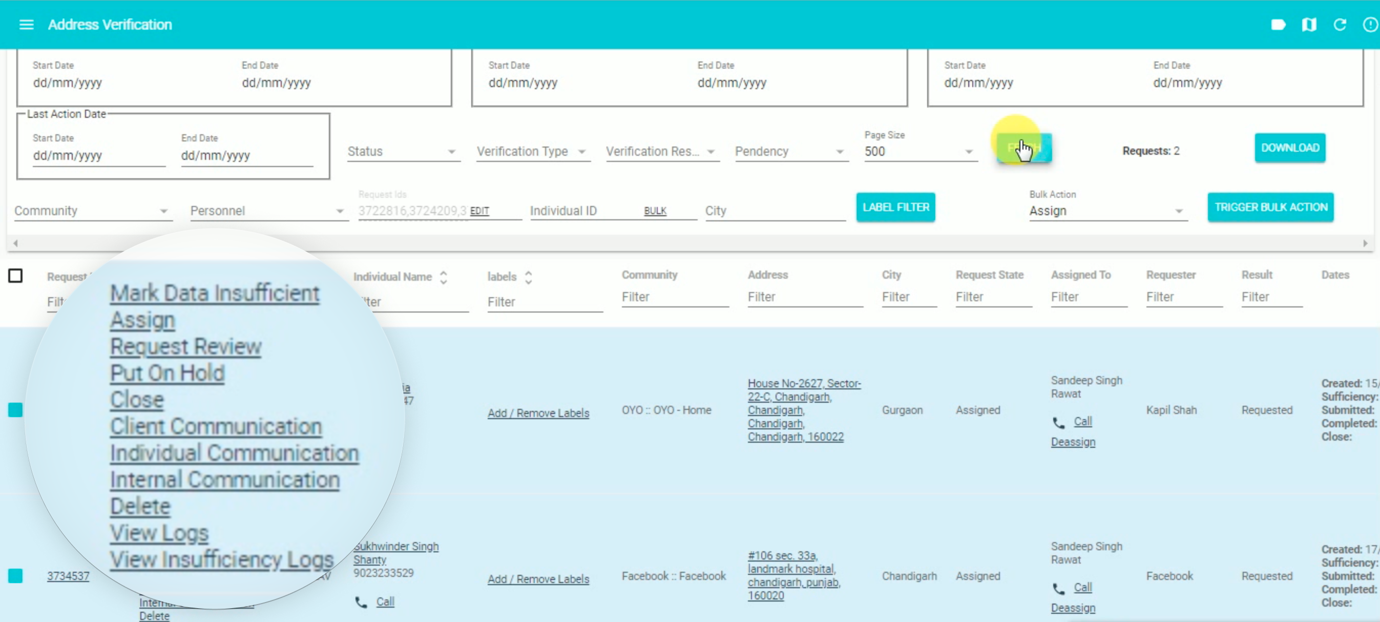1380x622 pixels.
Task: Click the 'Requests: 2' count text
Action: pyautogui.click(x=1151, y=151)
